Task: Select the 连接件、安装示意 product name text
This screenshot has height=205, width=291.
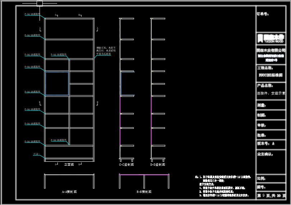Action: (x=271, y=93)
